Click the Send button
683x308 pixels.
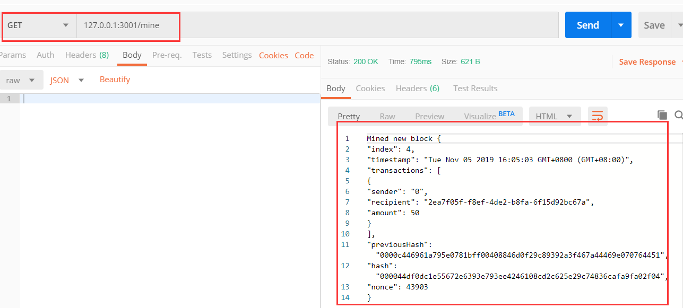588,25
